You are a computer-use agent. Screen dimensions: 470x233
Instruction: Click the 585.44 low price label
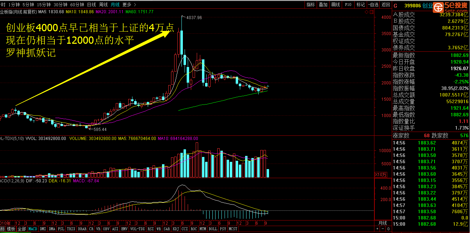(x=100, y=129)
